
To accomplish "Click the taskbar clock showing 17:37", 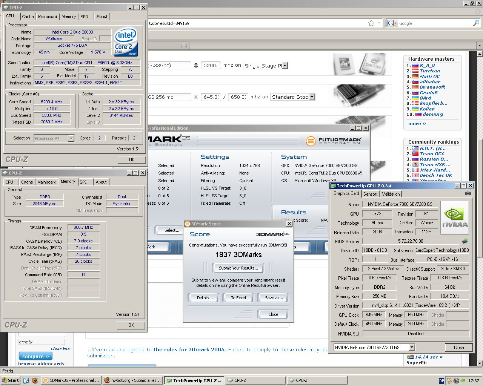I will coord(474,381).
